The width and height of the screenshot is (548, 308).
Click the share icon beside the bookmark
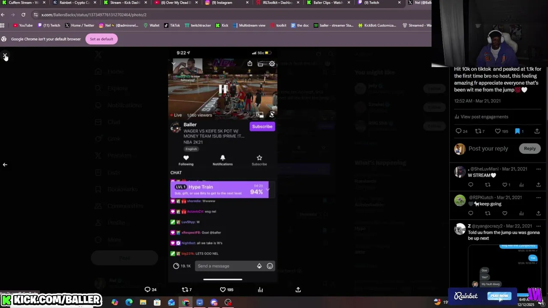[537, 131]
